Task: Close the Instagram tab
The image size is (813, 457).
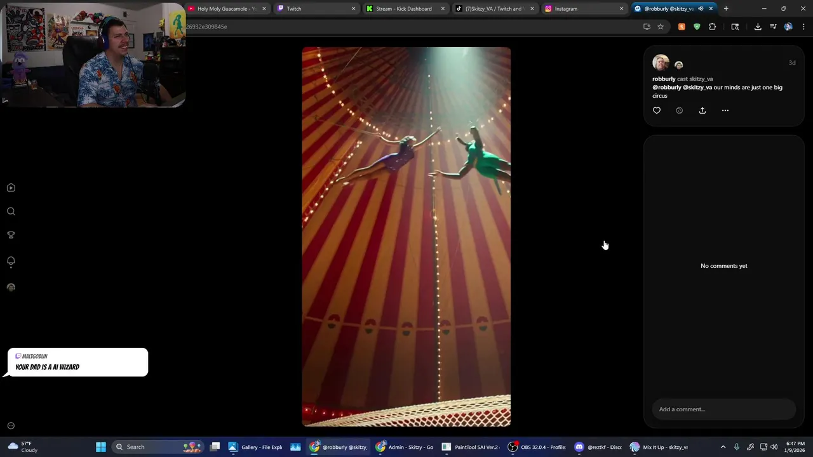Action: 622,9
